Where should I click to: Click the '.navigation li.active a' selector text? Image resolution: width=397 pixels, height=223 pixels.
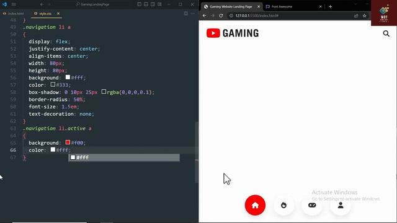pos(57,128)
